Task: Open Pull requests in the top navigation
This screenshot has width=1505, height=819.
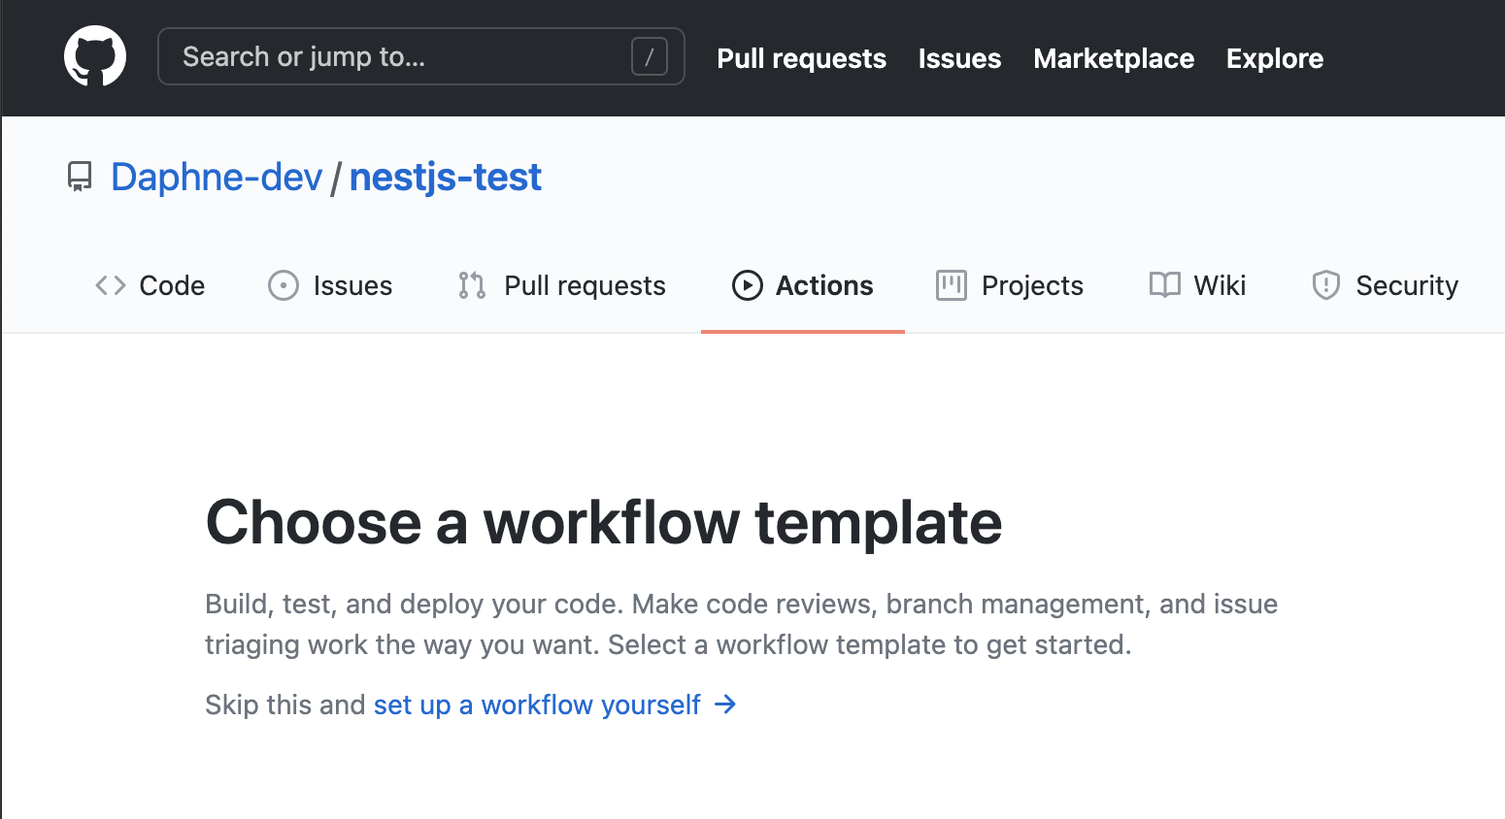Action: (x=801, y=58)
